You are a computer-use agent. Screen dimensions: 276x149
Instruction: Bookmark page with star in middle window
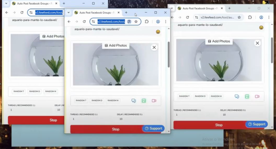tap(136, 22)
